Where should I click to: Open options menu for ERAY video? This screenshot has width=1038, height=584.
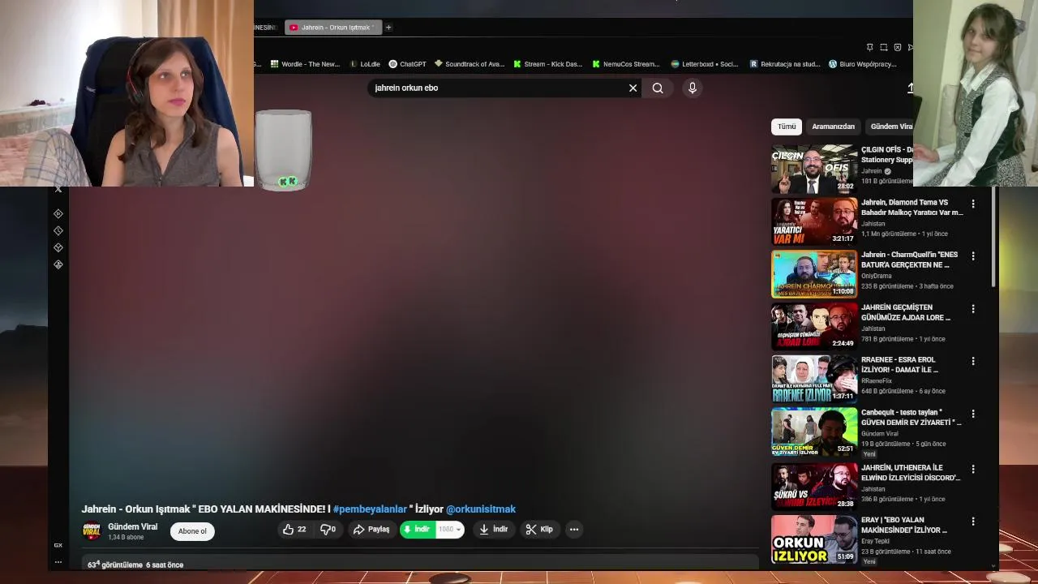pyautogui.click(x=973, y=522)
